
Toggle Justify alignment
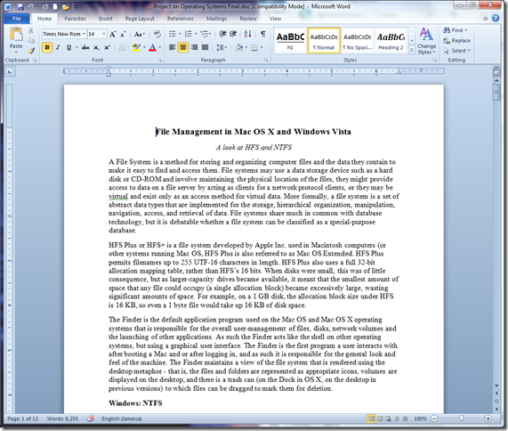(206, 48)
